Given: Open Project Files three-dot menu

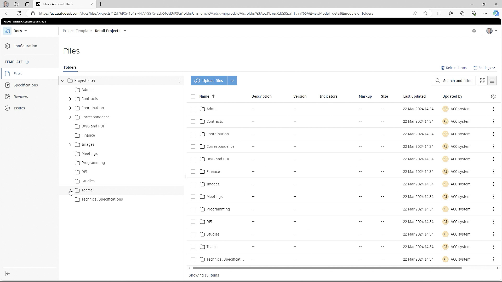Looking at the screenshot, I should click(x=180, y=81).
